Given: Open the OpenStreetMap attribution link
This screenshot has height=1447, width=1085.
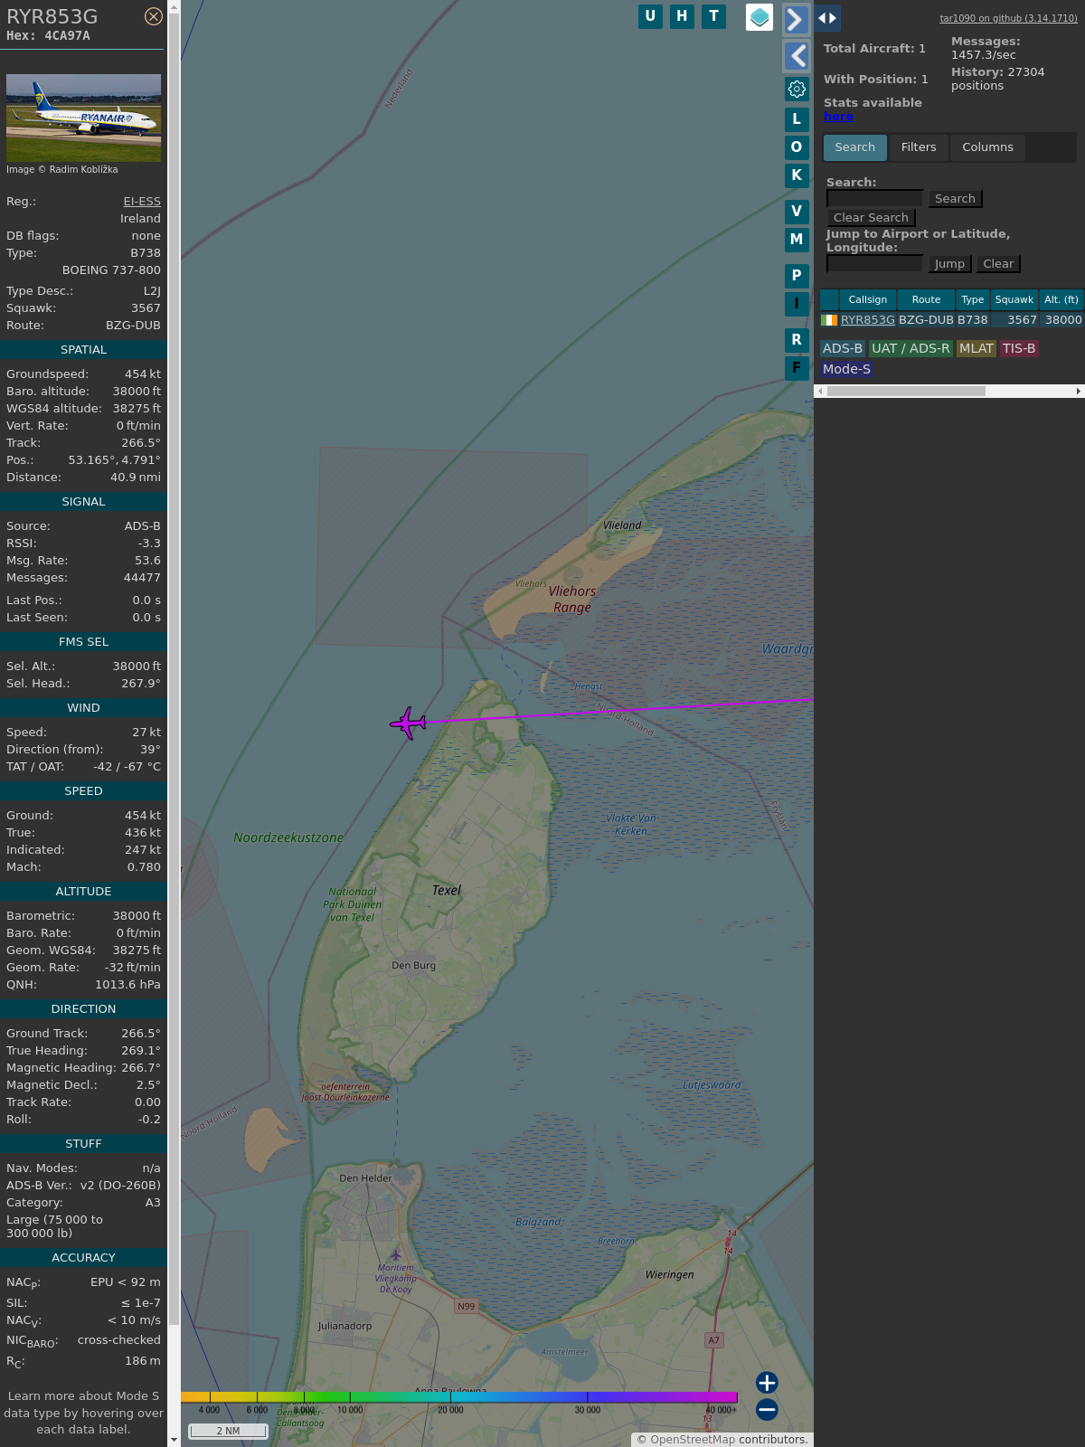Looking at the screenshot, I should click(693, 1440).
